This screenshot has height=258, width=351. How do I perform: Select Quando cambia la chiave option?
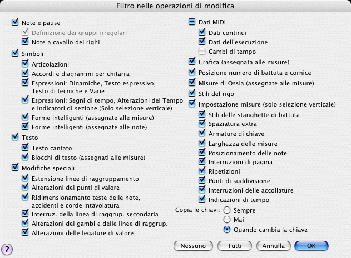pyautogui.click(x=226, y=230)
